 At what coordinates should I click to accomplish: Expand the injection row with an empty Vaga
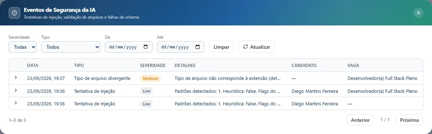[x=16, y=103]
